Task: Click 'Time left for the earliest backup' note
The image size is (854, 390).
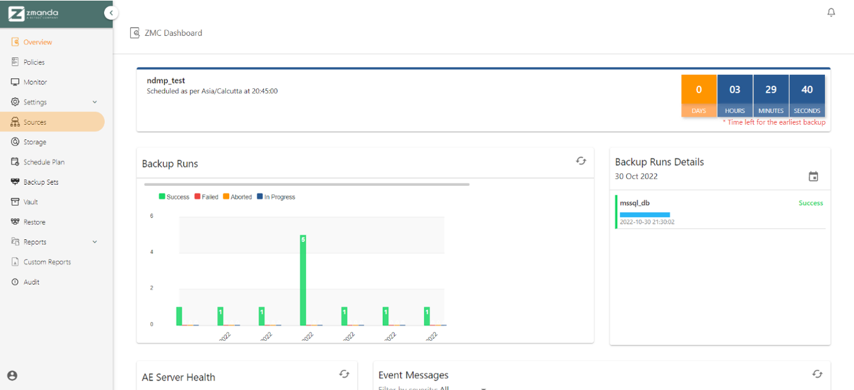Action: click(x=774, y=122)
